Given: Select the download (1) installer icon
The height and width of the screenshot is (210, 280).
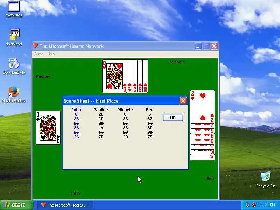Looking at the screenshot, I should (x=14, y=66).
